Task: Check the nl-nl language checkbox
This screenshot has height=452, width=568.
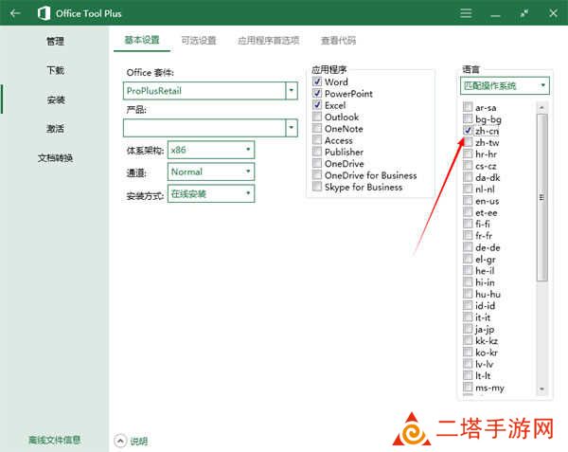Action: (x=468, y=189)
